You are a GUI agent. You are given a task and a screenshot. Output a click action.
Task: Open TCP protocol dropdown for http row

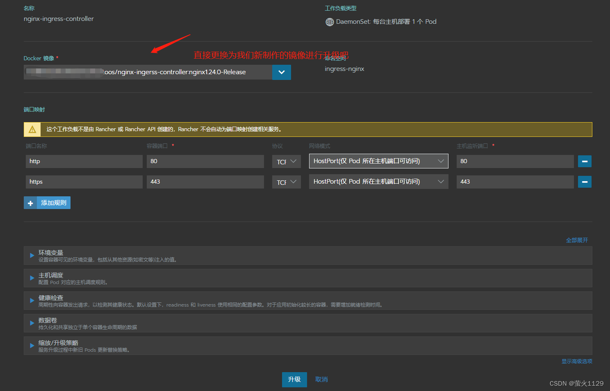click(x=287, y=161)
